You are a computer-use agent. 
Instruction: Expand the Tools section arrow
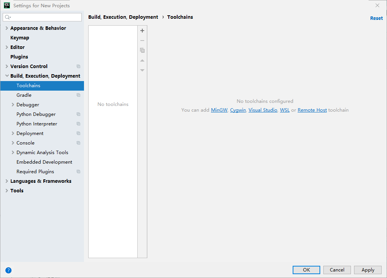(7, 191)
